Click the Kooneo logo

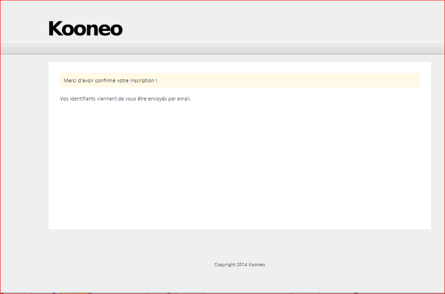click(x=85, y=29)
